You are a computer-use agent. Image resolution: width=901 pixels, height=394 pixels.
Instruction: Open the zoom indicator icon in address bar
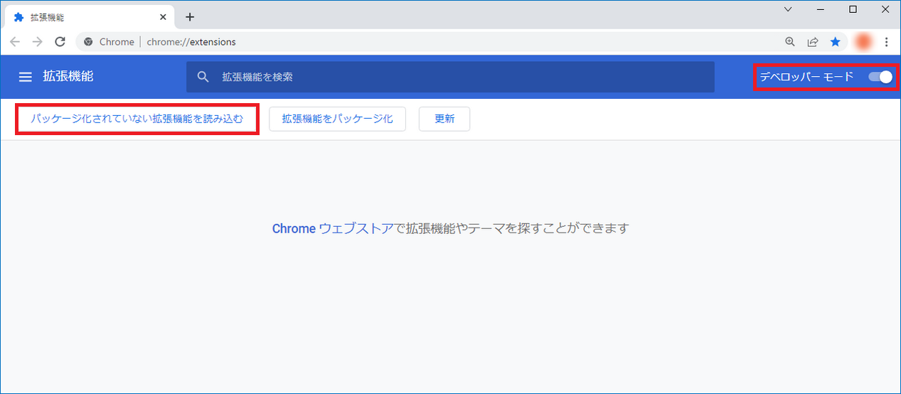790,42
